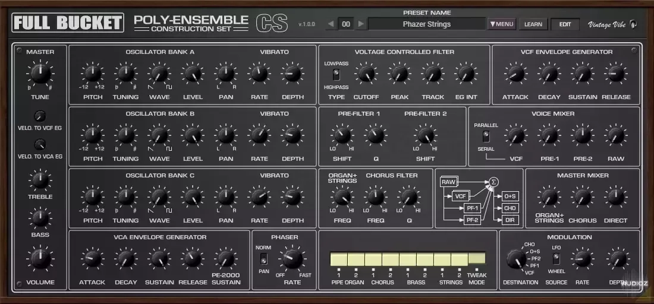This screenshot has height=304, width=654.
Task: Click Oscillator Bank A Pan knob
Action: pos(226,74)
